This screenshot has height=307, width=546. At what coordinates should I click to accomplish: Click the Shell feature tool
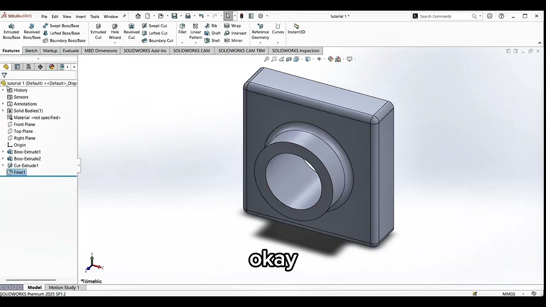(212, 41)
